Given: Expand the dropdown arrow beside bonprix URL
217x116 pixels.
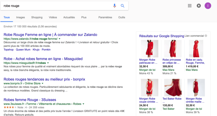Looking at the screenshot, I should 42,83.
